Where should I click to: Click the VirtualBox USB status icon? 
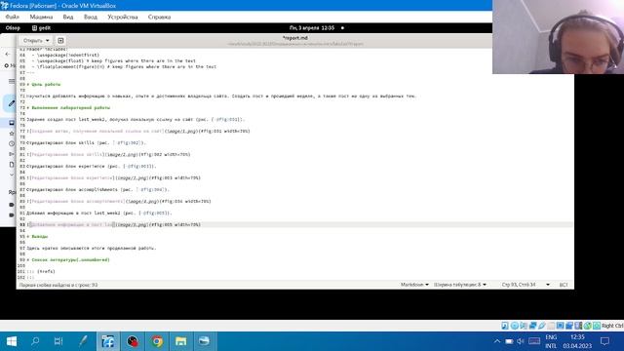click(x=542, y=326)
